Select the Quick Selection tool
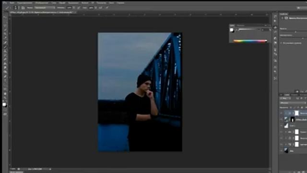307x173 pixels. (x=5, y=30)
